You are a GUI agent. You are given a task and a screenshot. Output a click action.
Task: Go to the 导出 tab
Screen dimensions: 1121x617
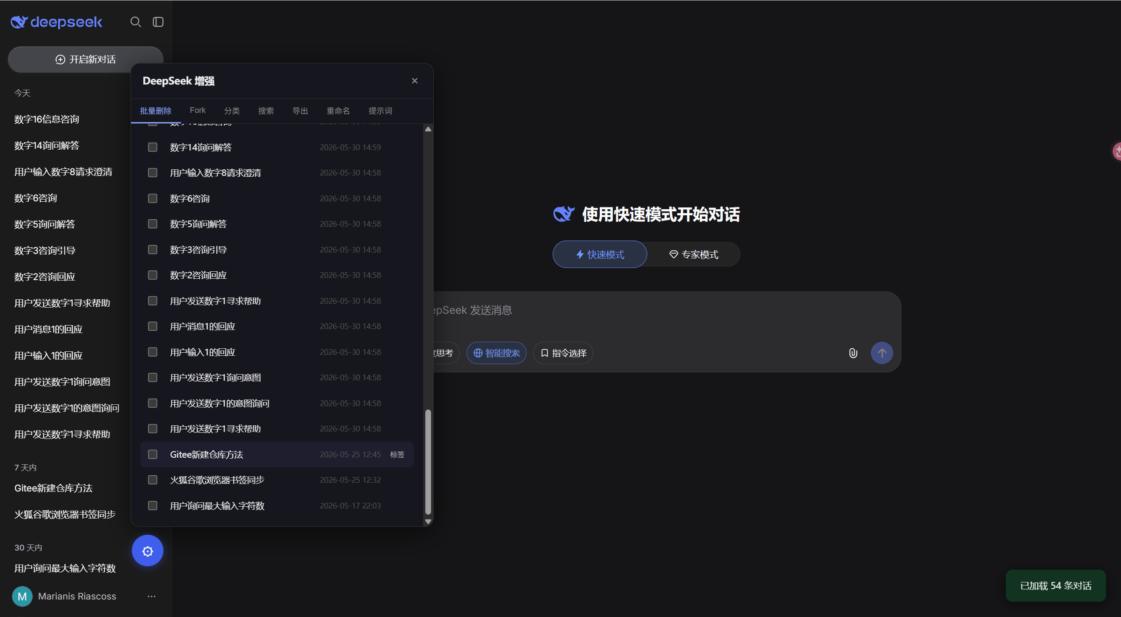(300, 111)
